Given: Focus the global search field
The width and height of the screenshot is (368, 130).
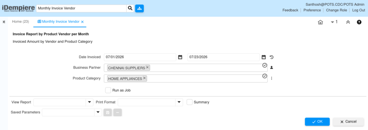Looking at the screenshot, I should point(82,8).
